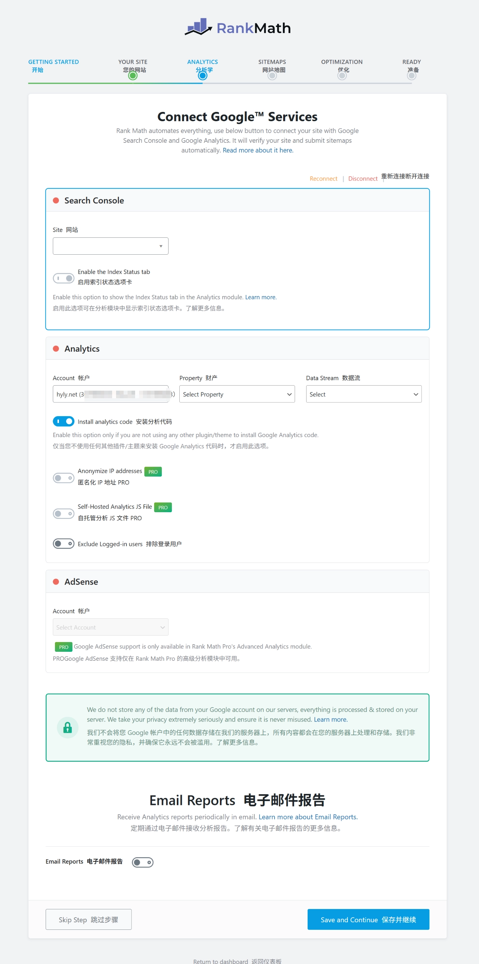Open the Read more about it here link
Viewport: 479px width, 964px height.
[258, 150]
